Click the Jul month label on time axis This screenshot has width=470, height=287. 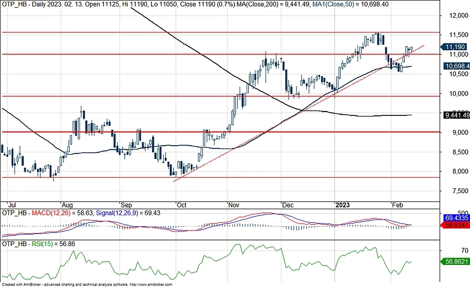(12, 205)
